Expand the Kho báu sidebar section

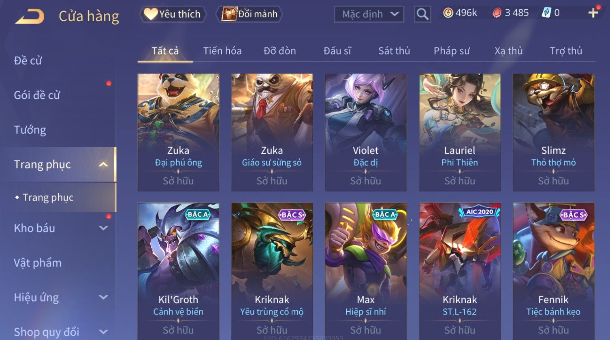103,228
